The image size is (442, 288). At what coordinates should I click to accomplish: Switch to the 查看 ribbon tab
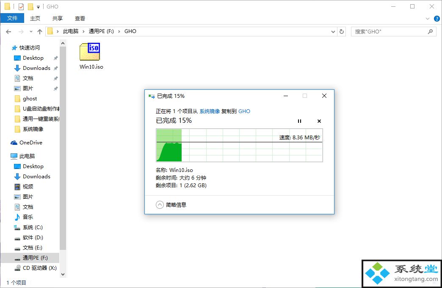coord(80,18)
